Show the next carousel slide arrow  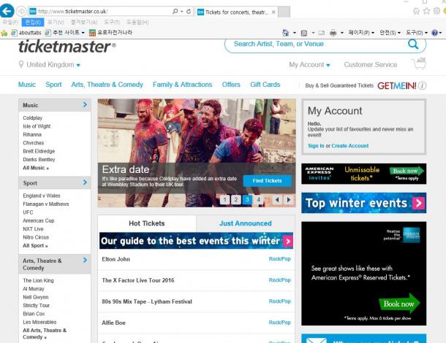coord(289,200)
